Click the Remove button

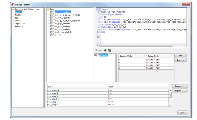pyautogui.click(x=180, y=60)
